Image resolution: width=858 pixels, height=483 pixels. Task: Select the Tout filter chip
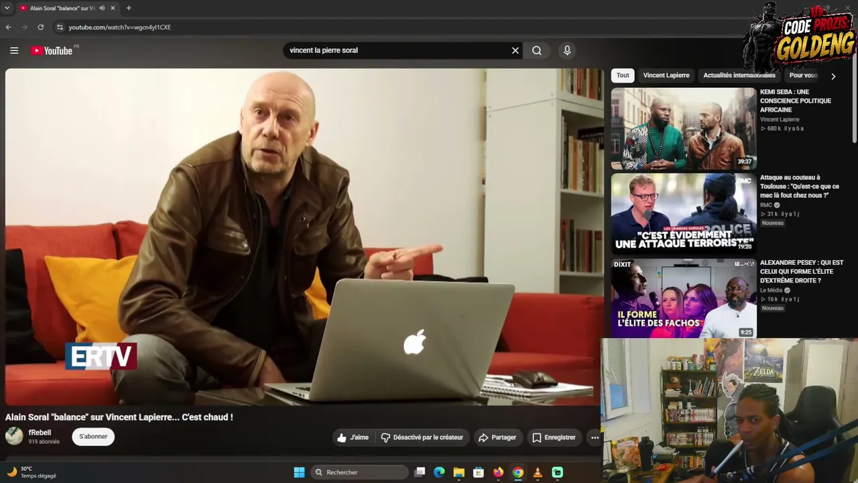pos(623,76)
